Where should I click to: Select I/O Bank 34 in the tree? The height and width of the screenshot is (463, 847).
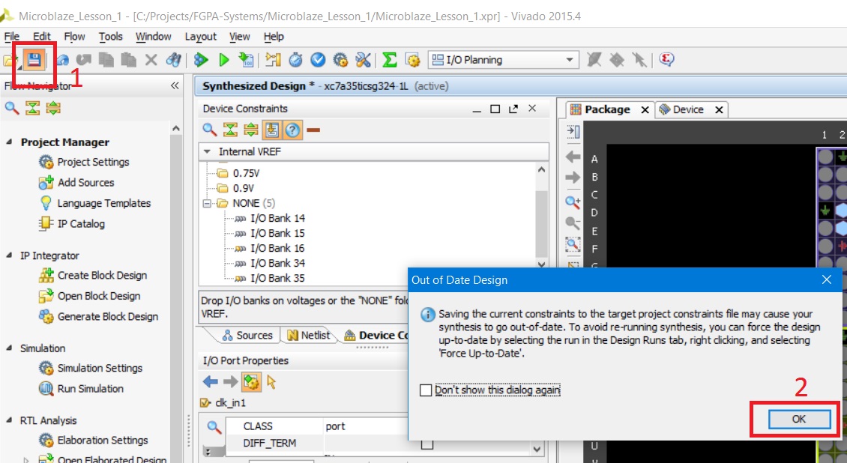coord(277,263)
